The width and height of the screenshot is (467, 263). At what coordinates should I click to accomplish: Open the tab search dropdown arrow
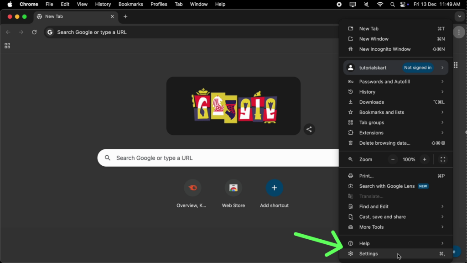click(460, 16)
